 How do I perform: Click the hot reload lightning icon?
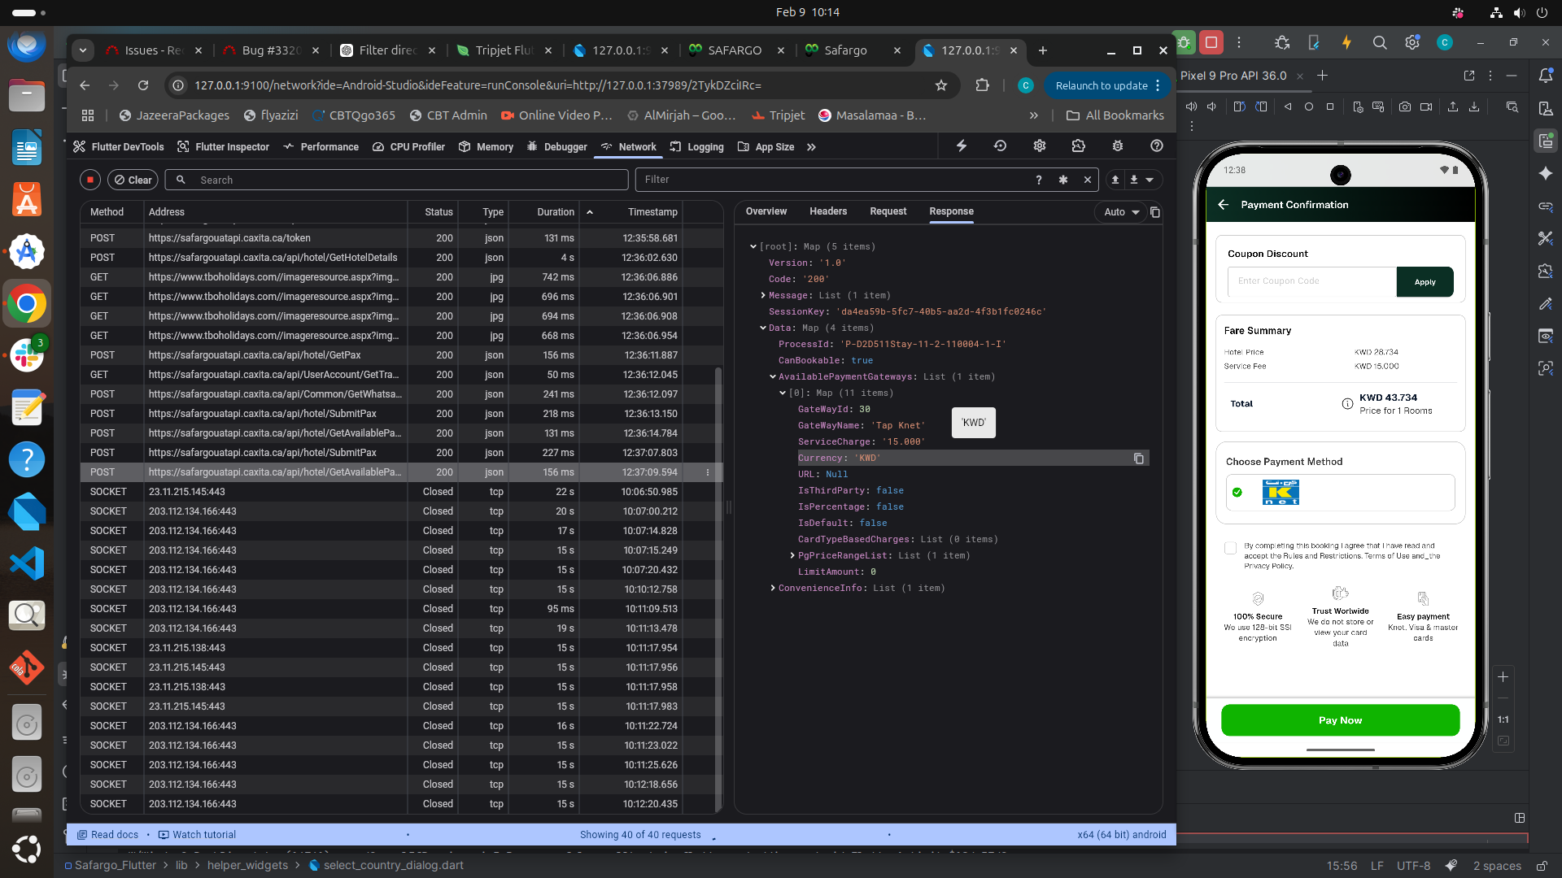tap(961, 146)
